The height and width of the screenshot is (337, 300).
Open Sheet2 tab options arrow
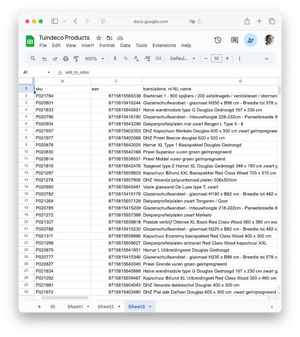(x=119, y=306)
